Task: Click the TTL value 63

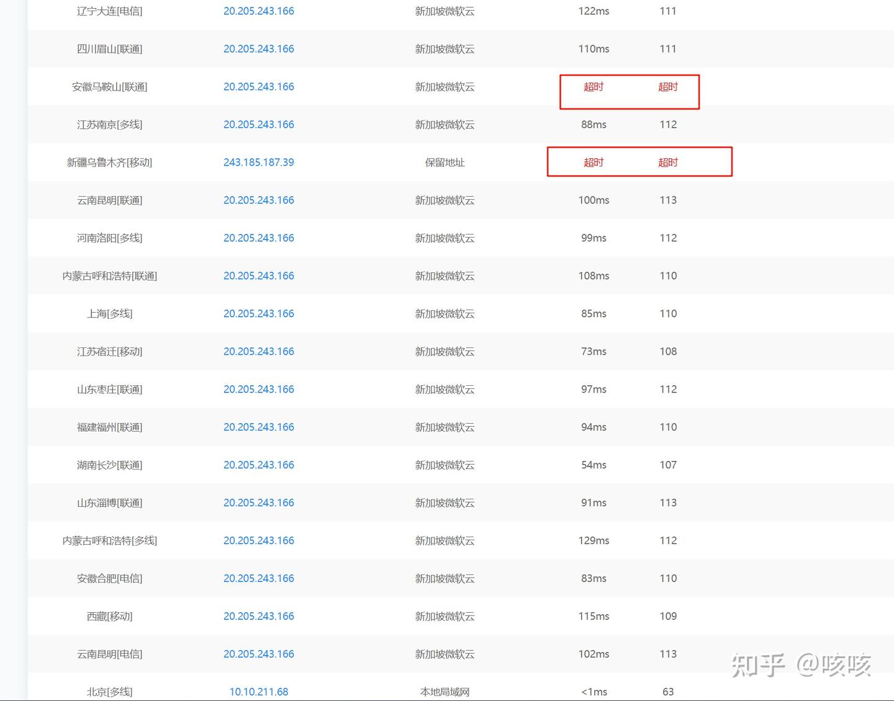Action: pos(668,692)
